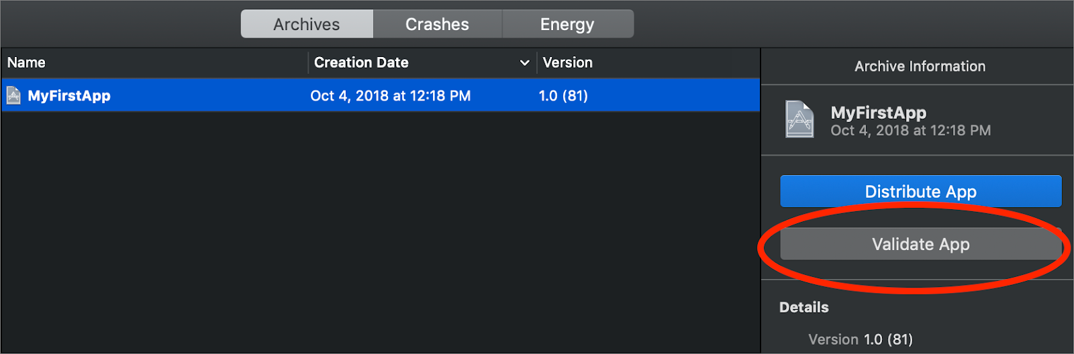Image resolution: width=1074 pixels, height=354 pixels.
Task: Click the 1.0 (81) version cell in row
Action: pyautogui.click(x=563, y=96)
